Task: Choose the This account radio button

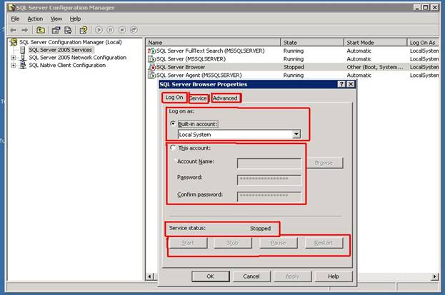Action: (174, 148)
